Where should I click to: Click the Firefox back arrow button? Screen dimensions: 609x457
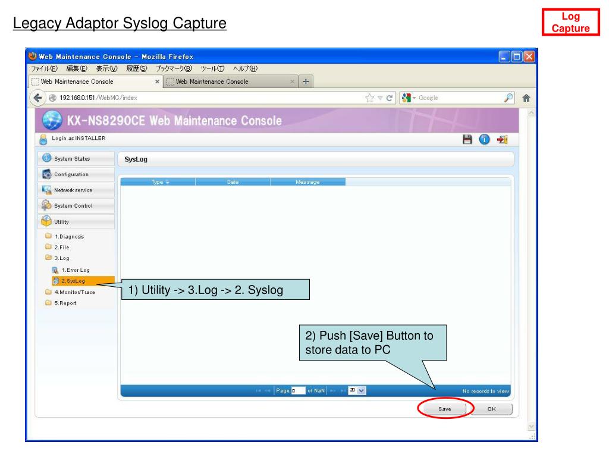[37, 98]
